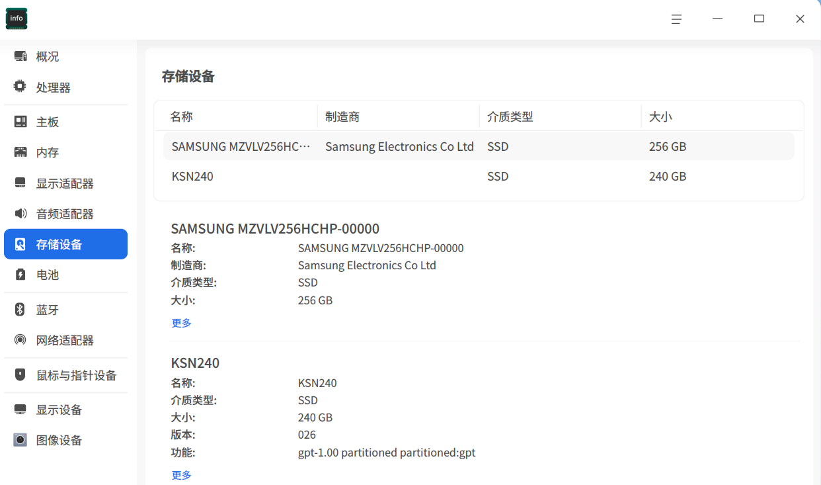This screenshot has width=821, height=485.
Task: Select 网络适配器 network adapter entry
Action: [x=65, y=340]
